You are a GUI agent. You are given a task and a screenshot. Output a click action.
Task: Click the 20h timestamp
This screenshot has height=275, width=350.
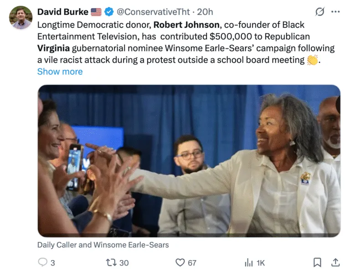pyautogui.click(x=205, y=12)
